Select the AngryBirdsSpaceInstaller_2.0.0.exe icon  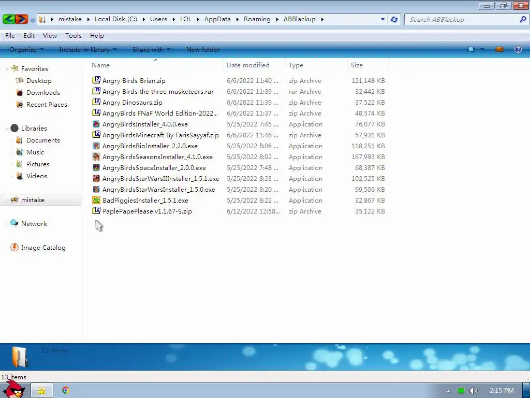(x=96, y=167)
